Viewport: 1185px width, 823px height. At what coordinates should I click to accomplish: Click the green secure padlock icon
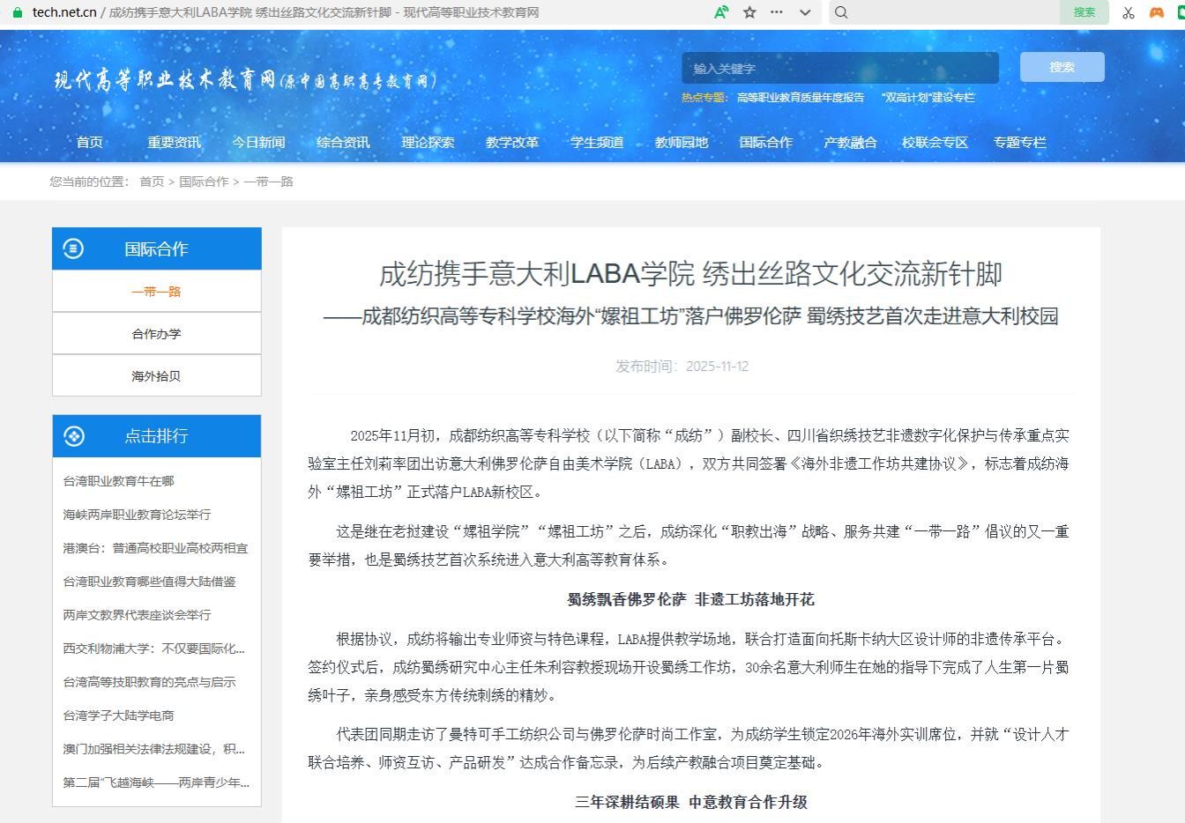[x=18, y=12]
